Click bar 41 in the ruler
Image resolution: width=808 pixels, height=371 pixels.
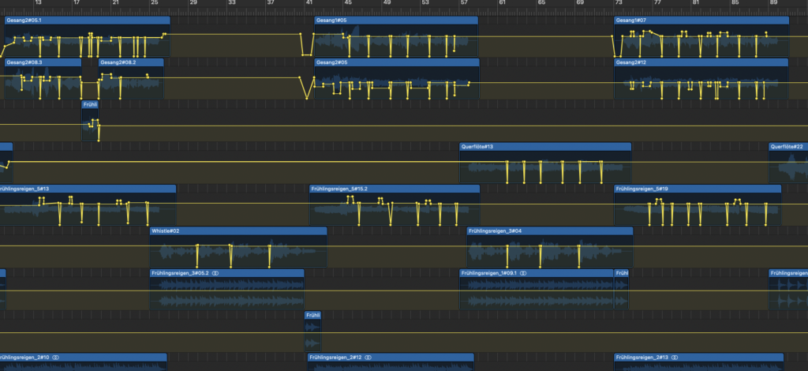tap(309, 2)
